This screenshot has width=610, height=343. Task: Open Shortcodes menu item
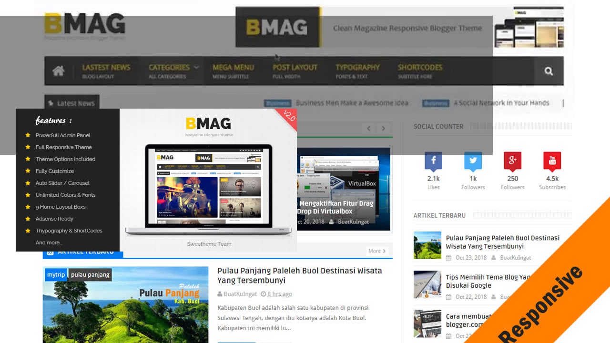tap(420, 71)
